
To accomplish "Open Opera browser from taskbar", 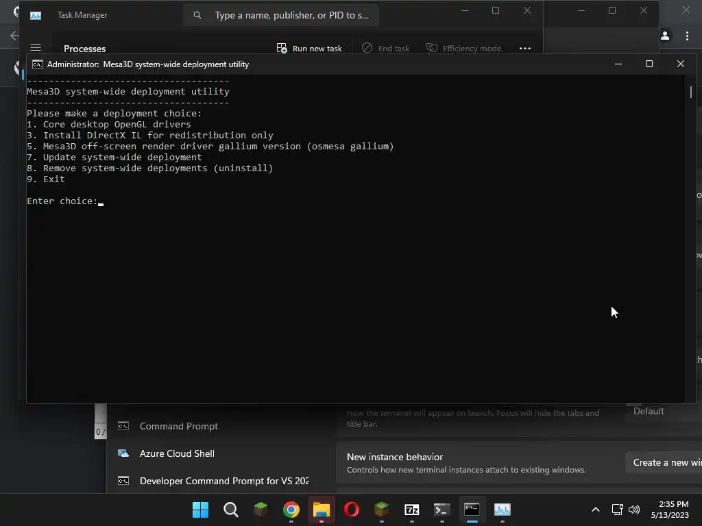I will (352, 510).
